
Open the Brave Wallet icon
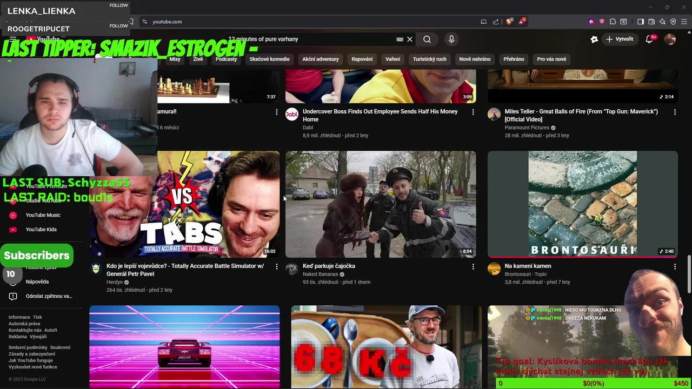click(x=651, y=22)
